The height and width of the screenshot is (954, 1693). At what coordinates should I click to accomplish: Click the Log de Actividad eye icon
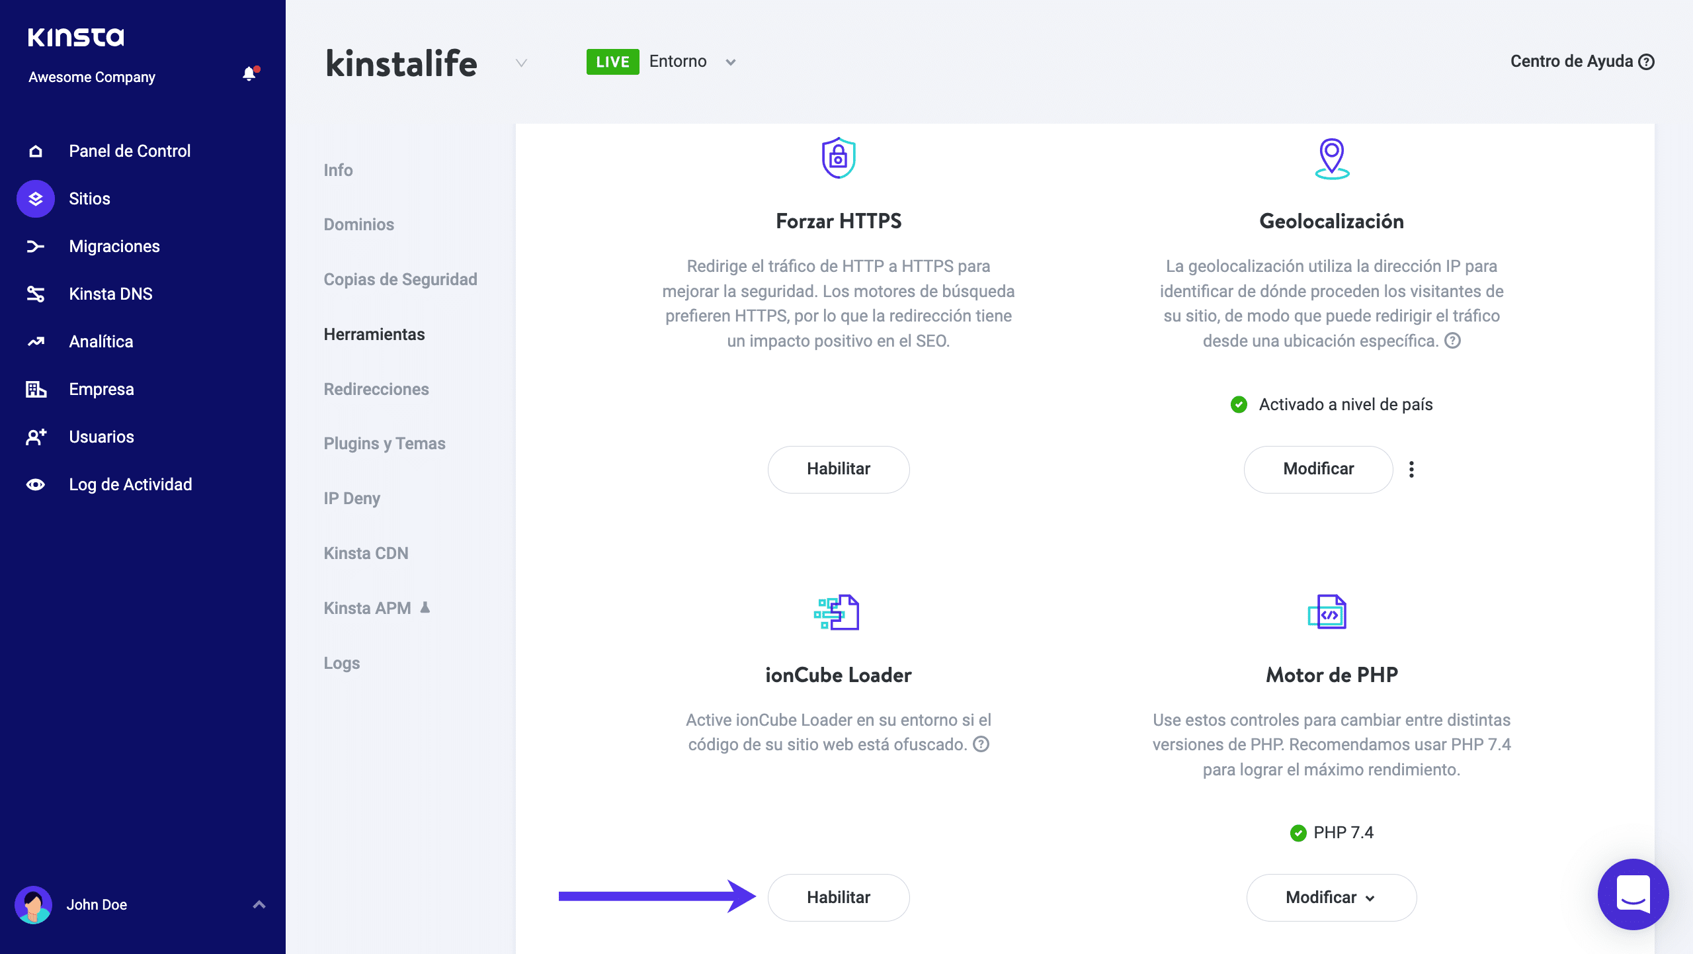click(36, 484)
